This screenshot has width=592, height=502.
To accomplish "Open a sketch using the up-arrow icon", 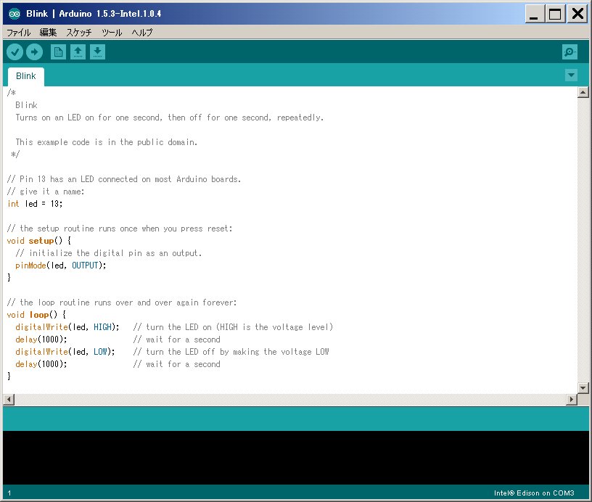I will [78, 52].
